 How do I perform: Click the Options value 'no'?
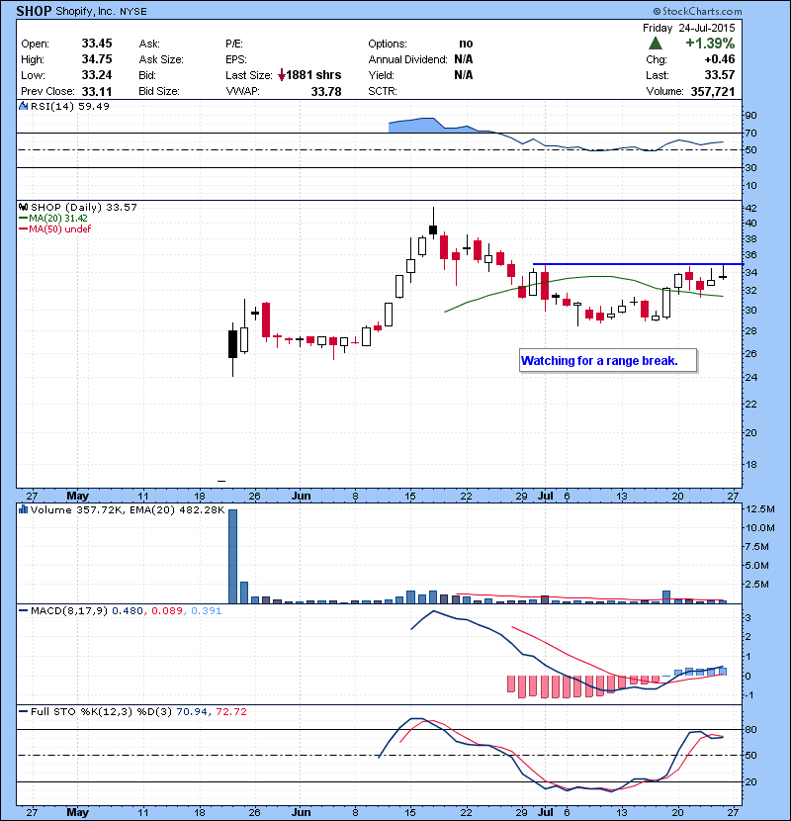point(466,44)
